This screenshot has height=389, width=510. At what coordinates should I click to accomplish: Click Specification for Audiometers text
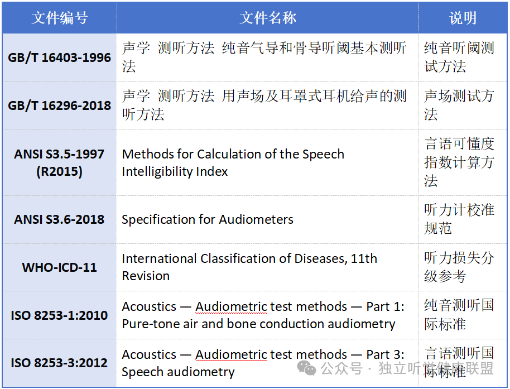pyautogui.click(x=208, y=219)
